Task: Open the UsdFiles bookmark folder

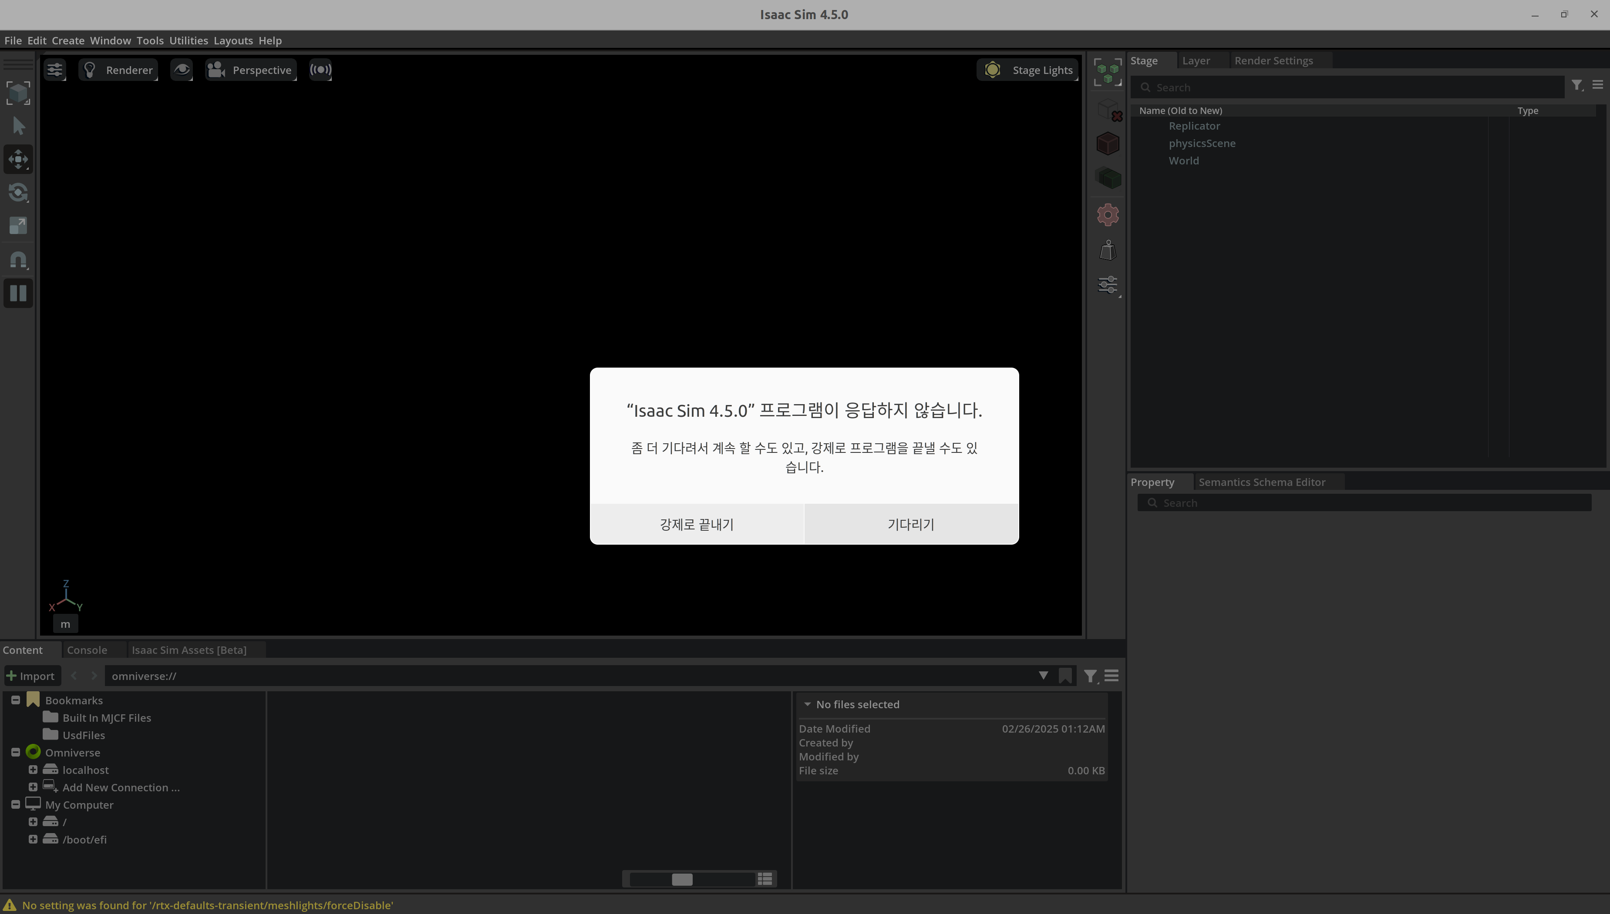Action: (84, 735)
